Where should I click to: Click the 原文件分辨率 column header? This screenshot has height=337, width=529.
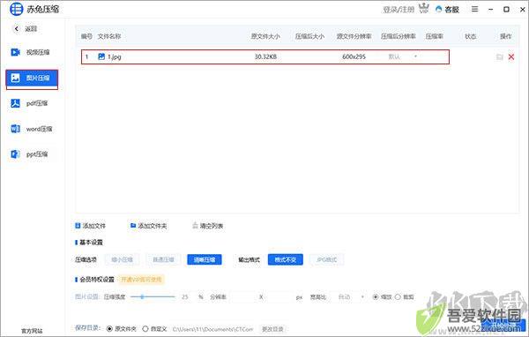click(x=354, y=36)
